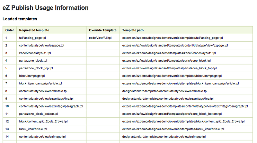Screen dimensions: 257x143
Task: Click the Override Template column header
Action: point(102,30)
